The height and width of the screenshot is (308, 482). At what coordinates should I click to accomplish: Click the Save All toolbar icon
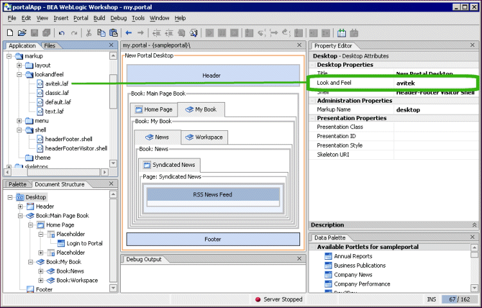point(46,33)
